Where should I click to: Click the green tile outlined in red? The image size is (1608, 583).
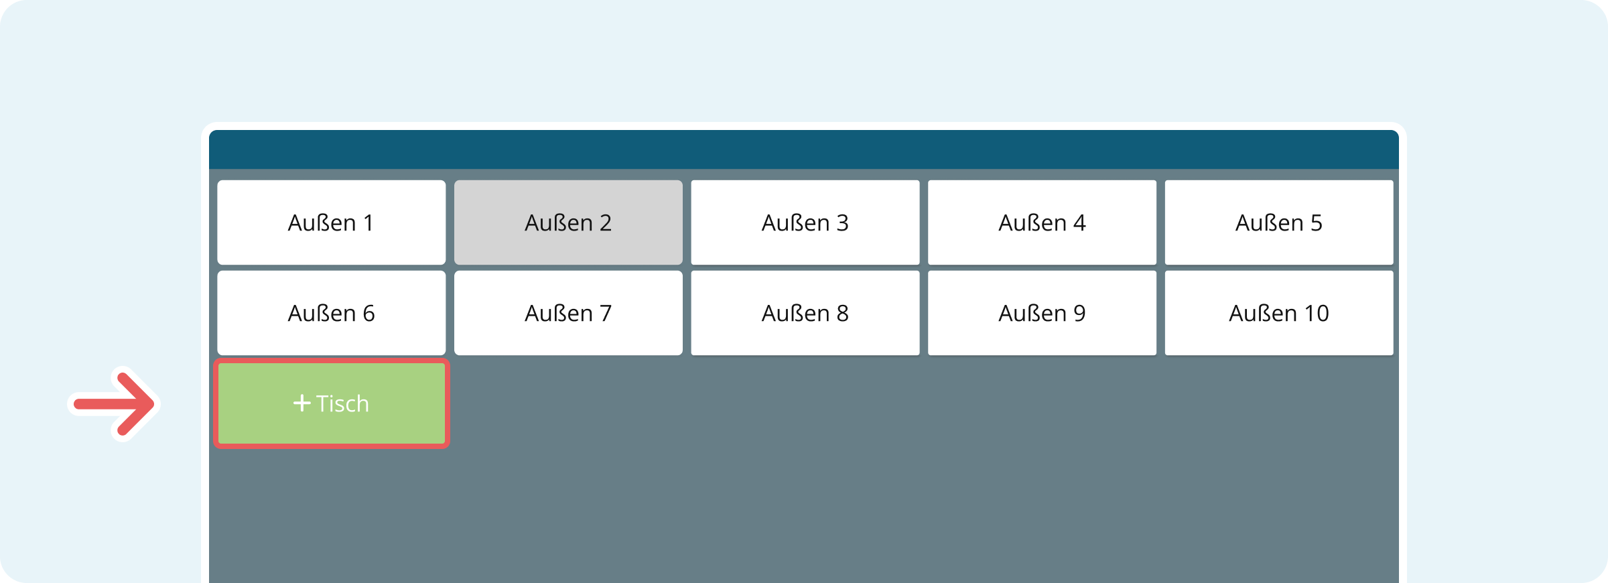pyautogui.click(x=331, y=403)
